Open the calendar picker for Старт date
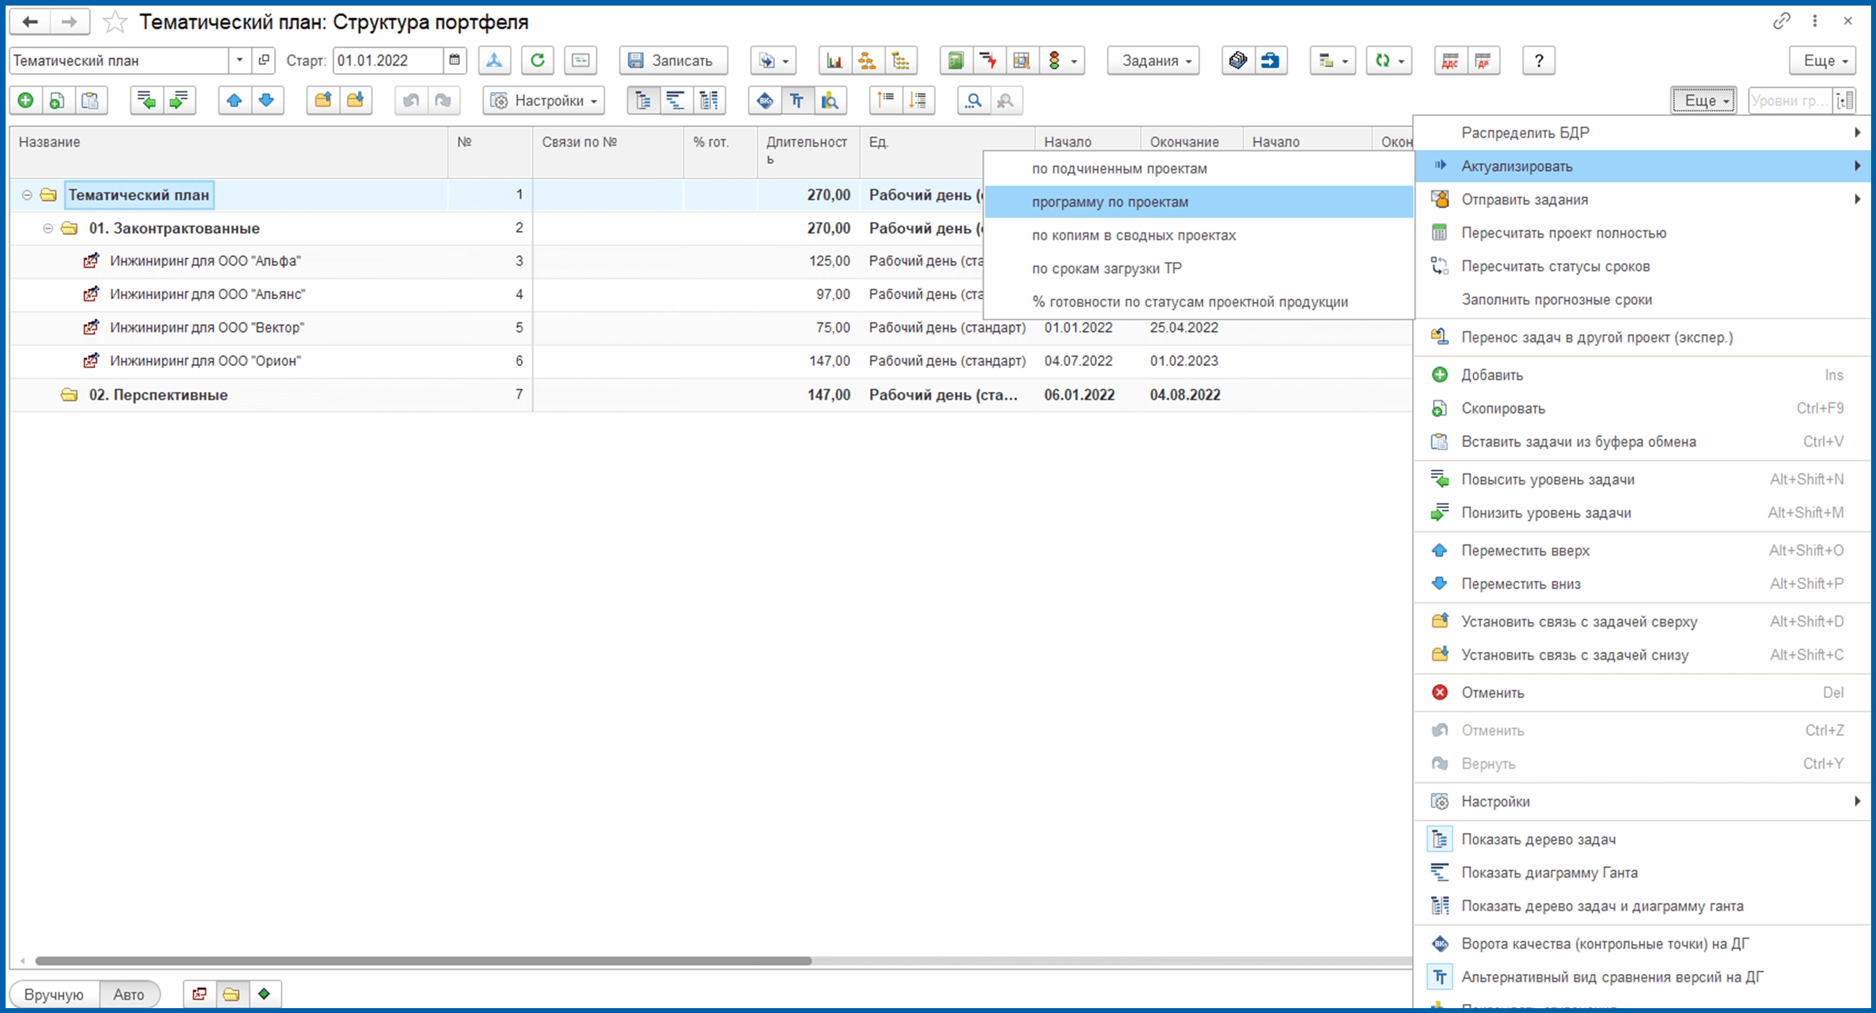The image size is (1876, 1013). click(454, 61)
